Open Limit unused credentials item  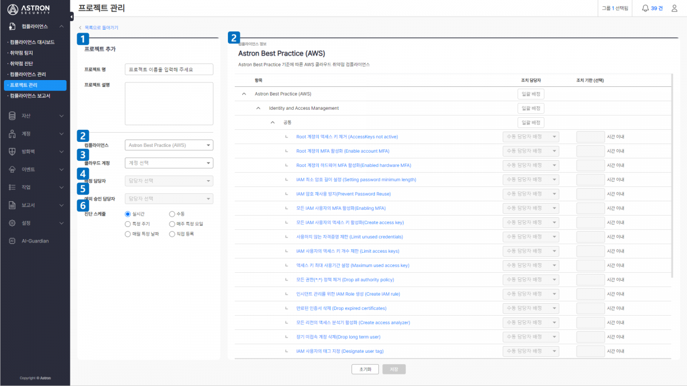pyautogui.click(x=349, y=237)
